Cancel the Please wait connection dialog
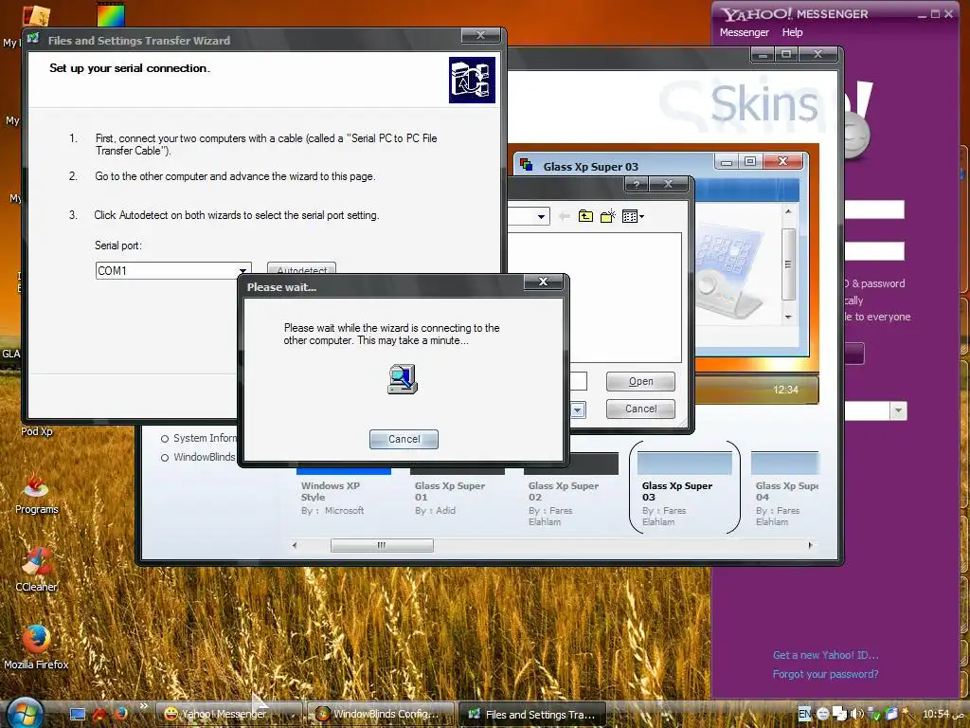 pos(404,439)
